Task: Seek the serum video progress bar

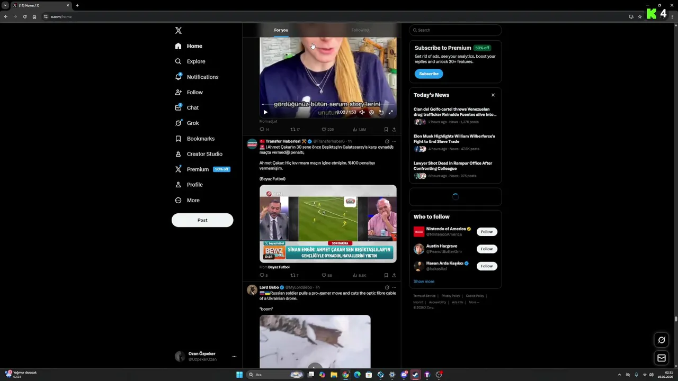Action: pyautogui.click(x=328, y=105)
